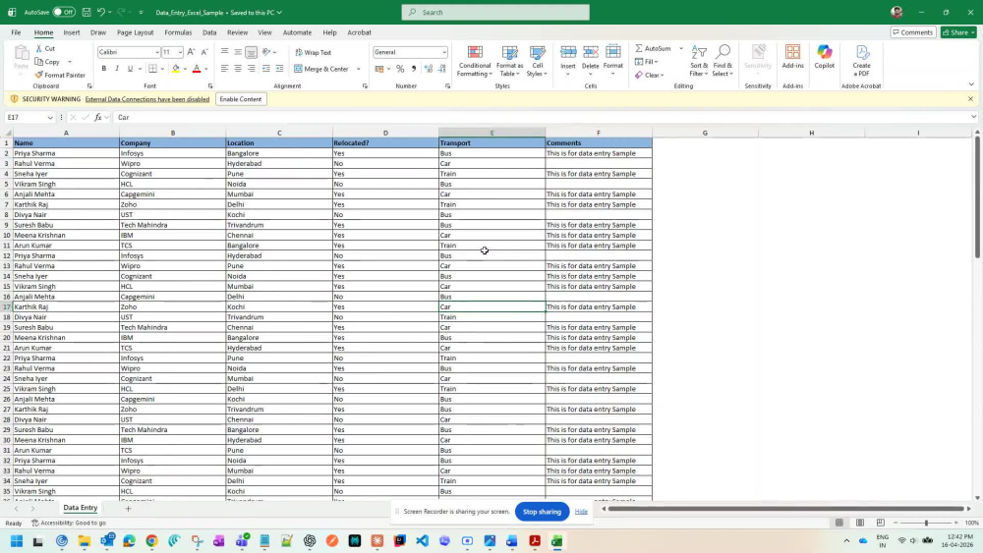Apply the red Font Color
The width and height of the screenshot is (983, 553).
click(x=197, y=69)
